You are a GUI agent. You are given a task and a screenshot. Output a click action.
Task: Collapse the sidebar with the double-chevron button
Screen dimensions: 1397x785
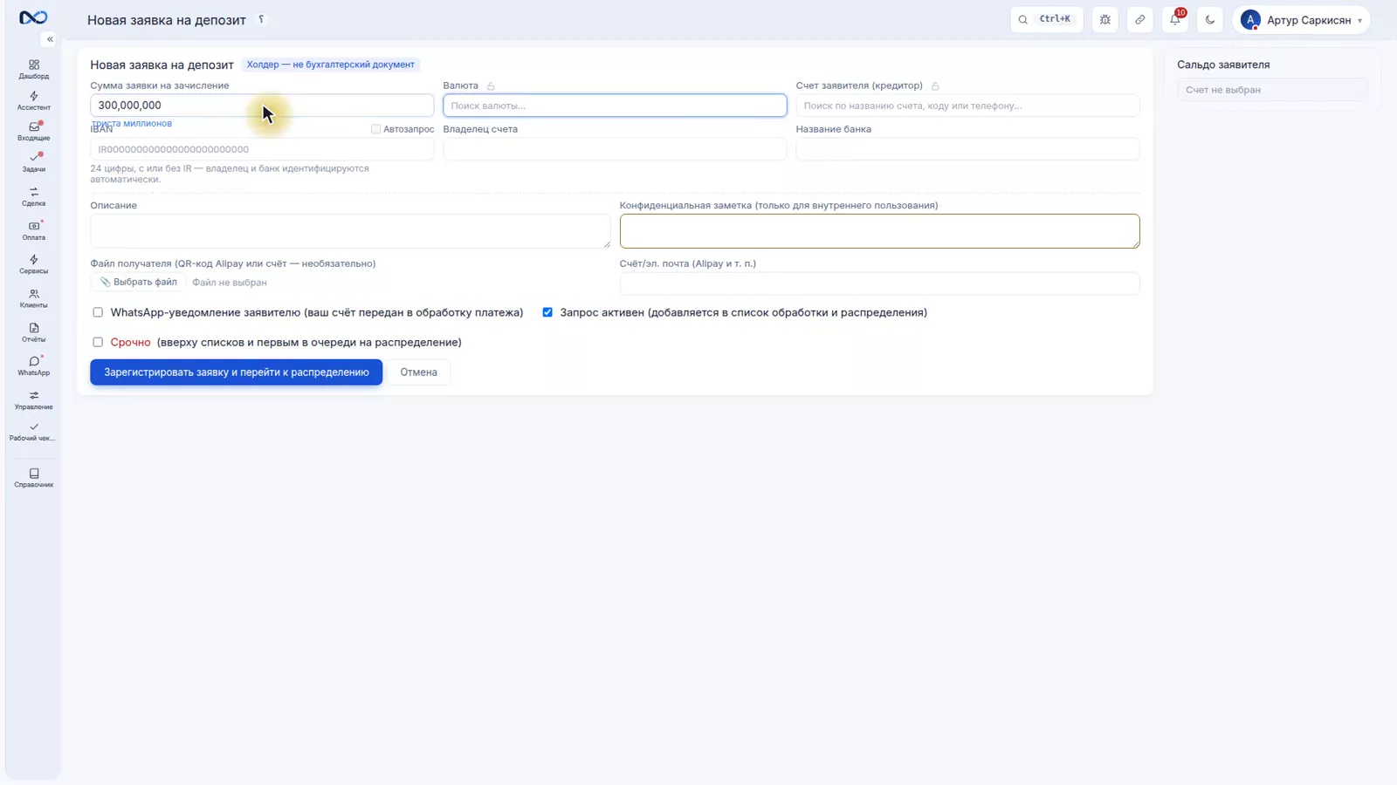pos(50,39)
